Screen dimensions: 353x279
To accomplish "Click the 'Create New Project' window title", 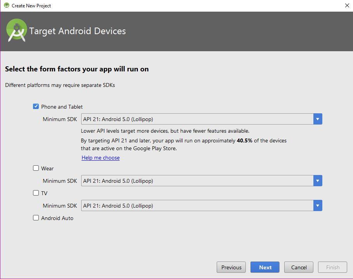I will point(31,5).
